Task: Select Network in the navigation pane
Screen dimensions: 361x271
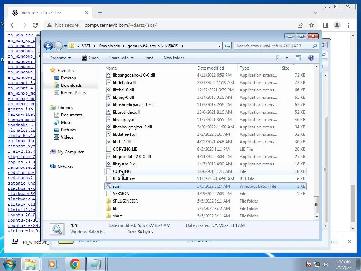Action: (65, 167)
